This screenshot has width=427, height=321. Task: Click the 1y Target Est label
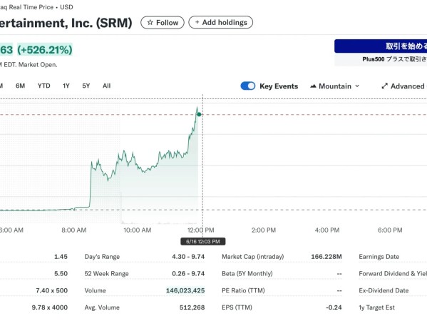(376, 307)
